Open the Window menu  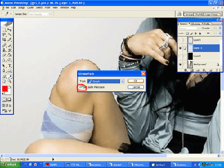point(65,8)
